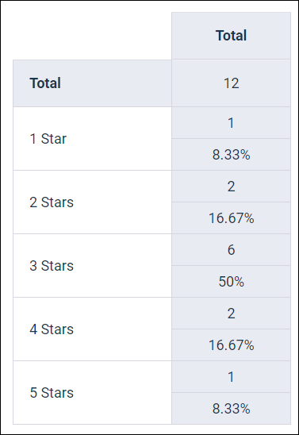Click the 4 Stars count cell

click(x=231, y=314)
